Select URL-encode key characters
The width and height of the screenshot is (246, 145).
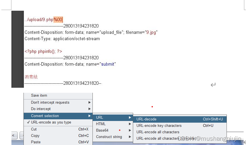click(180, 126)
